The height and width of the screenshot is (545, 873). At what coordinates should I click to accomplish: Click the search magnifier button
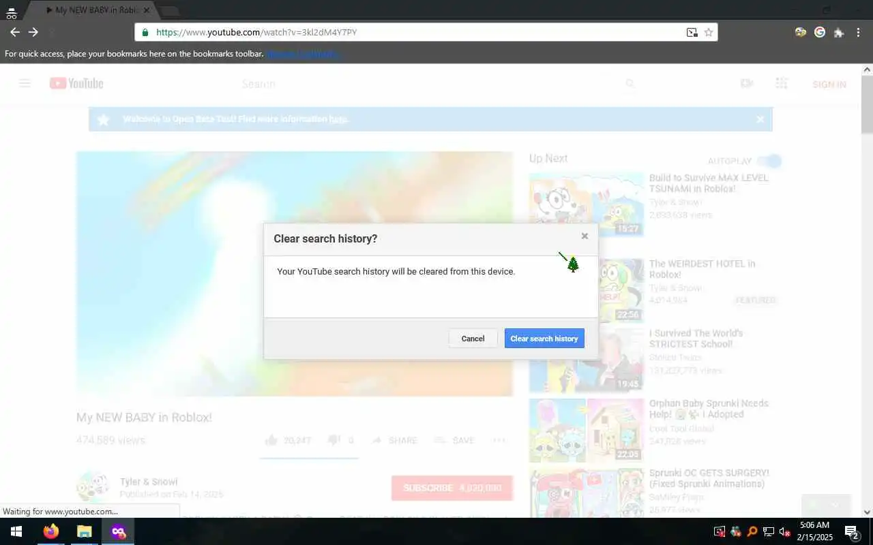point(630,84)
